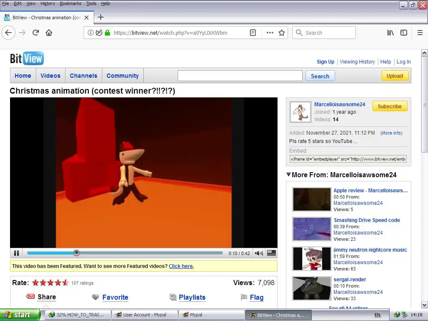Viewport: 428px width, 321px height.
Task: Open the File menu
Action: tap(5, 3)
